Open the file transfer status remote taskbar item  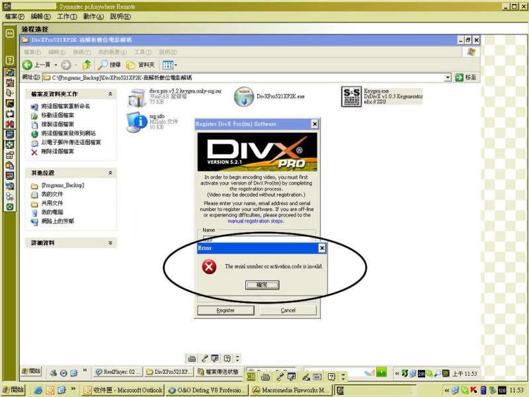219,372
